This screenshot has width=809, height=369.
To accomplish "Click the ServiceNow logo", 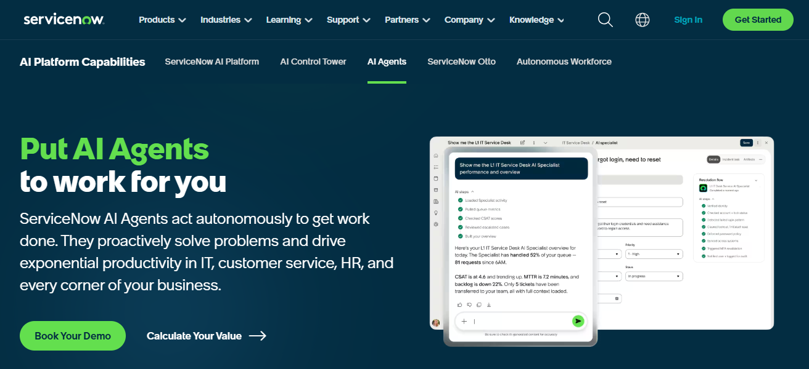I will 64,20.
